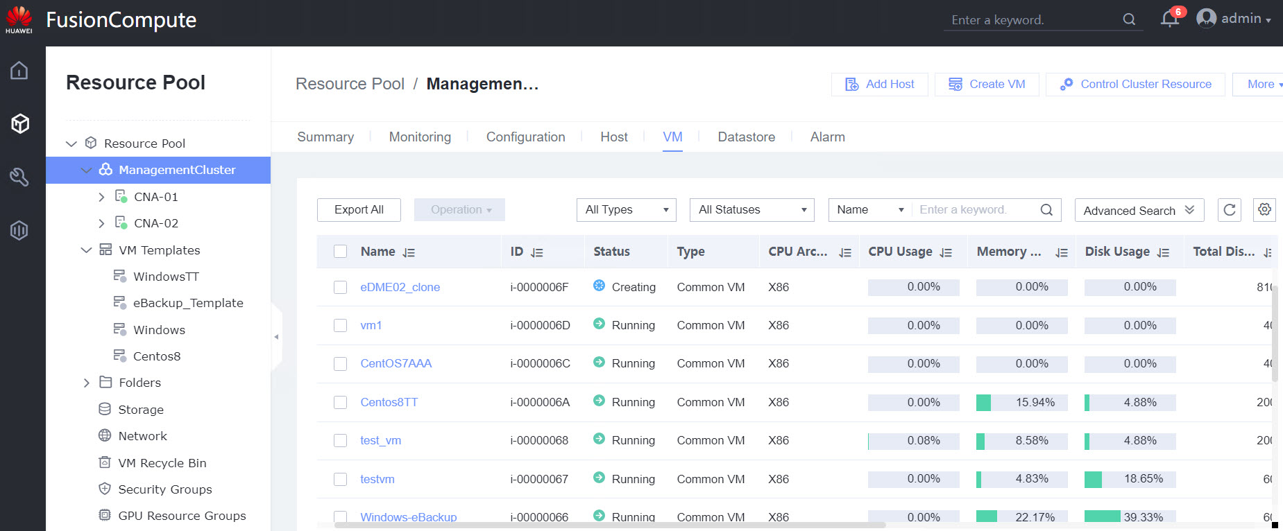The image size is (1283, 531).
Task: Click the Network globe icon
Action: pos(105,435)
